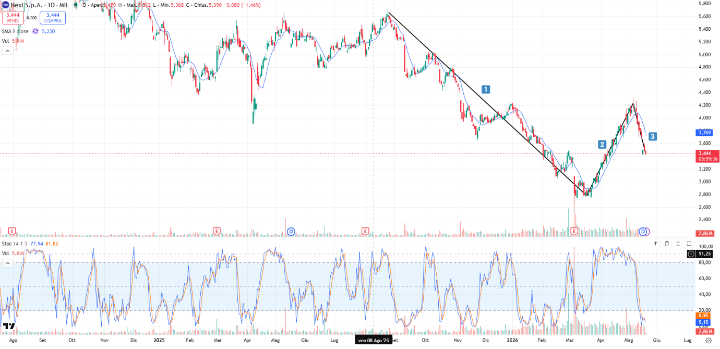720x349 pixels.
Task: Click the 77,94 stochastic K value
Action: 37,244
